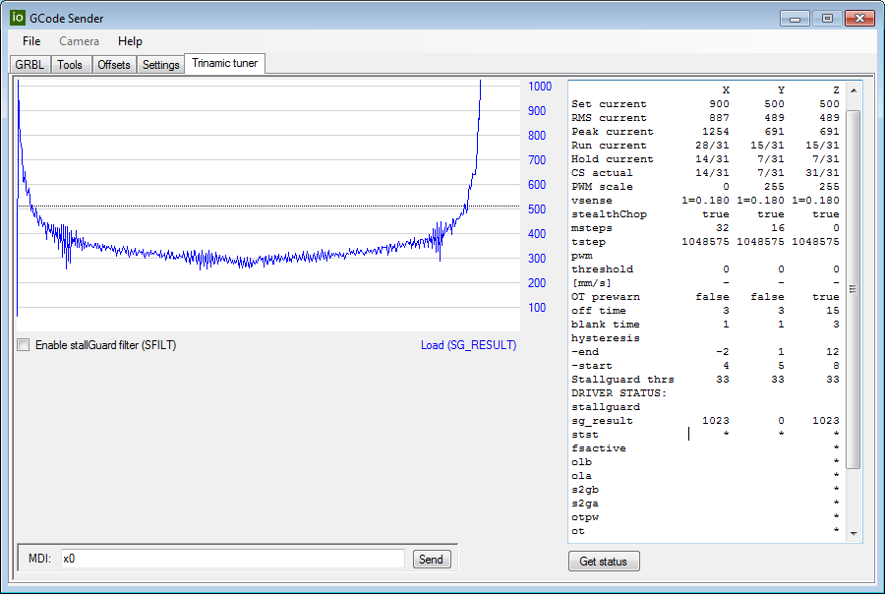The height and width of the screenshot is (594, 885).
Task: Click the 'CS actual' row label
Action: point(602,173)
